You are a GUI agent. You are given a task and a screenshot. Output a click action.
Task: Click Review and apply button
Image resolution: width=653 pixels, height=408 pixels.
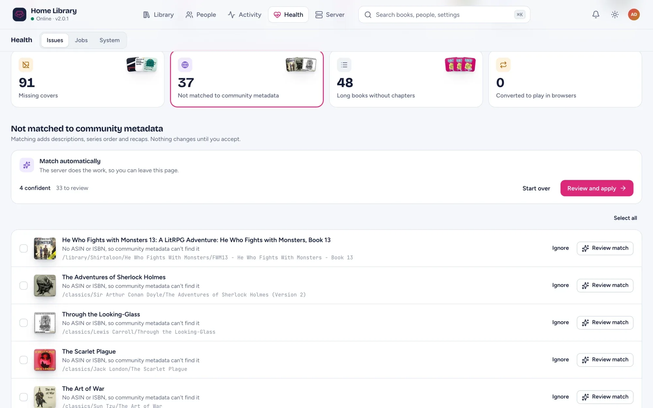(597, 188)
